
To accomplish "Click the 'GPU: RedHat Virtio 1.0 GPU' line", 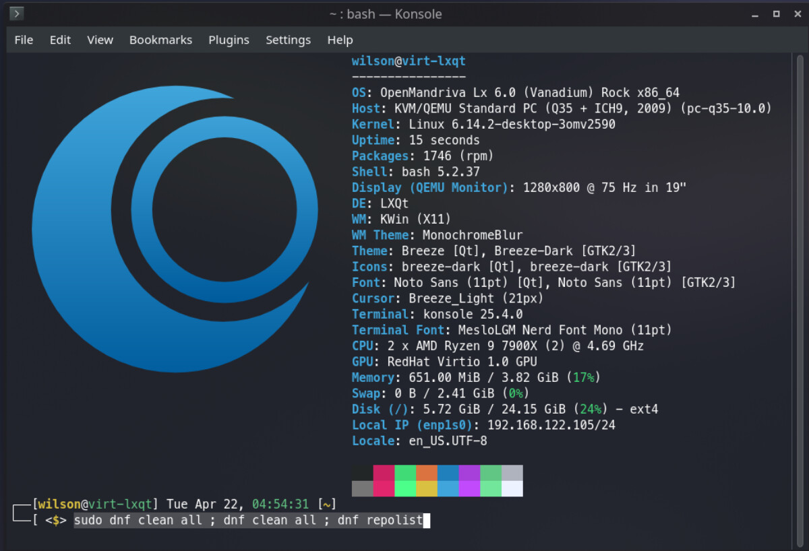I will pyautogui.click(x=444, y=362).
